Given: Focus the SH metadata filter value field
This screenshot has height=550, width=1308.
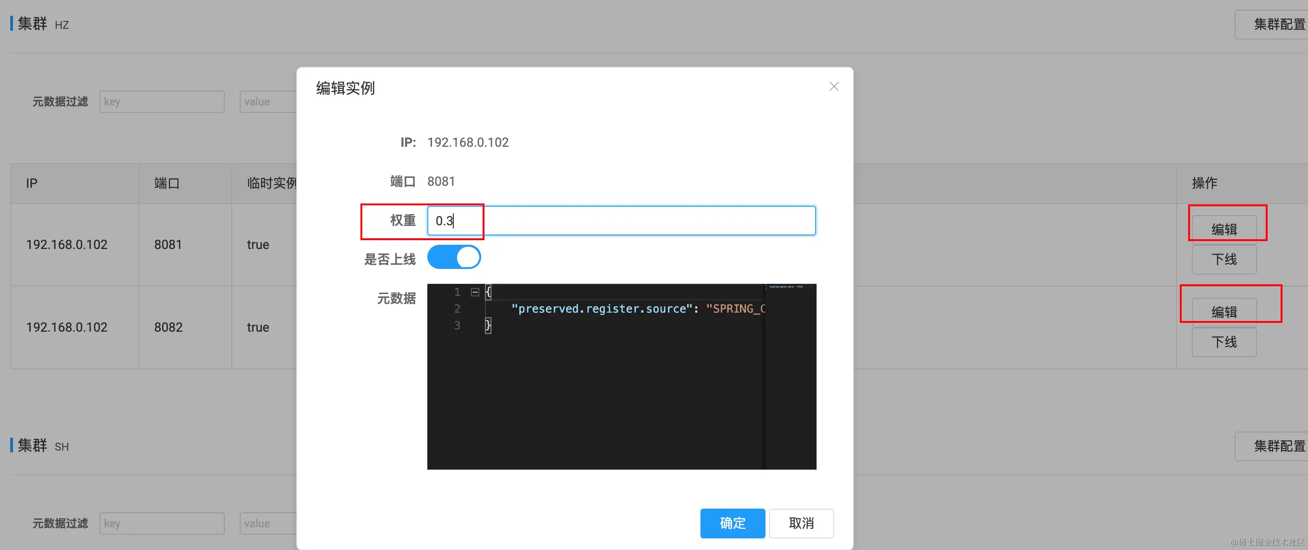Looking at the screenshot, I should 268,523.
